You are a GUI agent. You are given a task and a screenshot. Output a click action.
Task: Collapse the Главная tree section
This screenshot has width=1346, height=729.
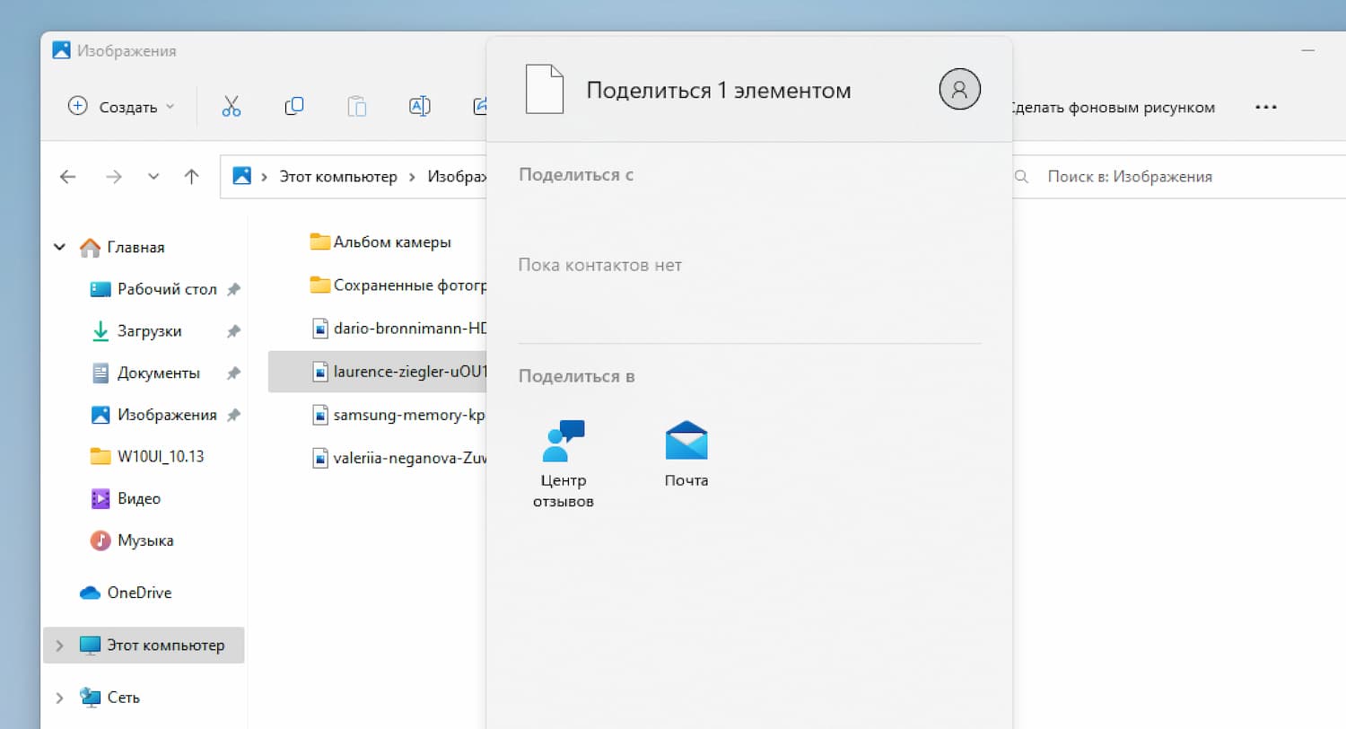60,247
